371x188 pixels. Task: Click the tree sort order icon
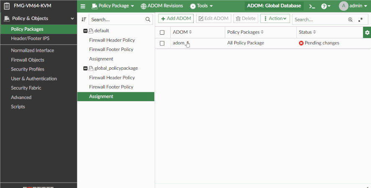pos(84,19)
